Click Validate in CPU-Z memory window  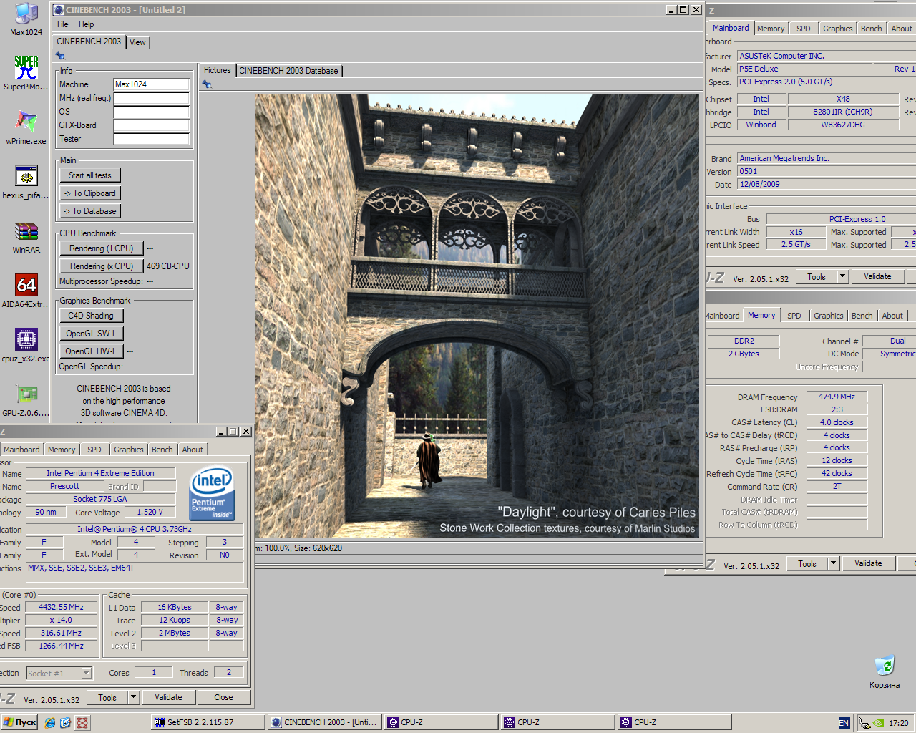tap(868, 563)
